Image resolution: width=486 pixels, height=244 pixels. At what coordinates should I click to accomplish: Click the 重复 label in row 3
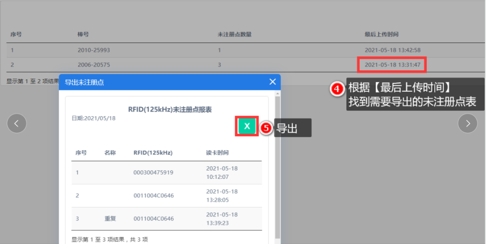point(110,219)
